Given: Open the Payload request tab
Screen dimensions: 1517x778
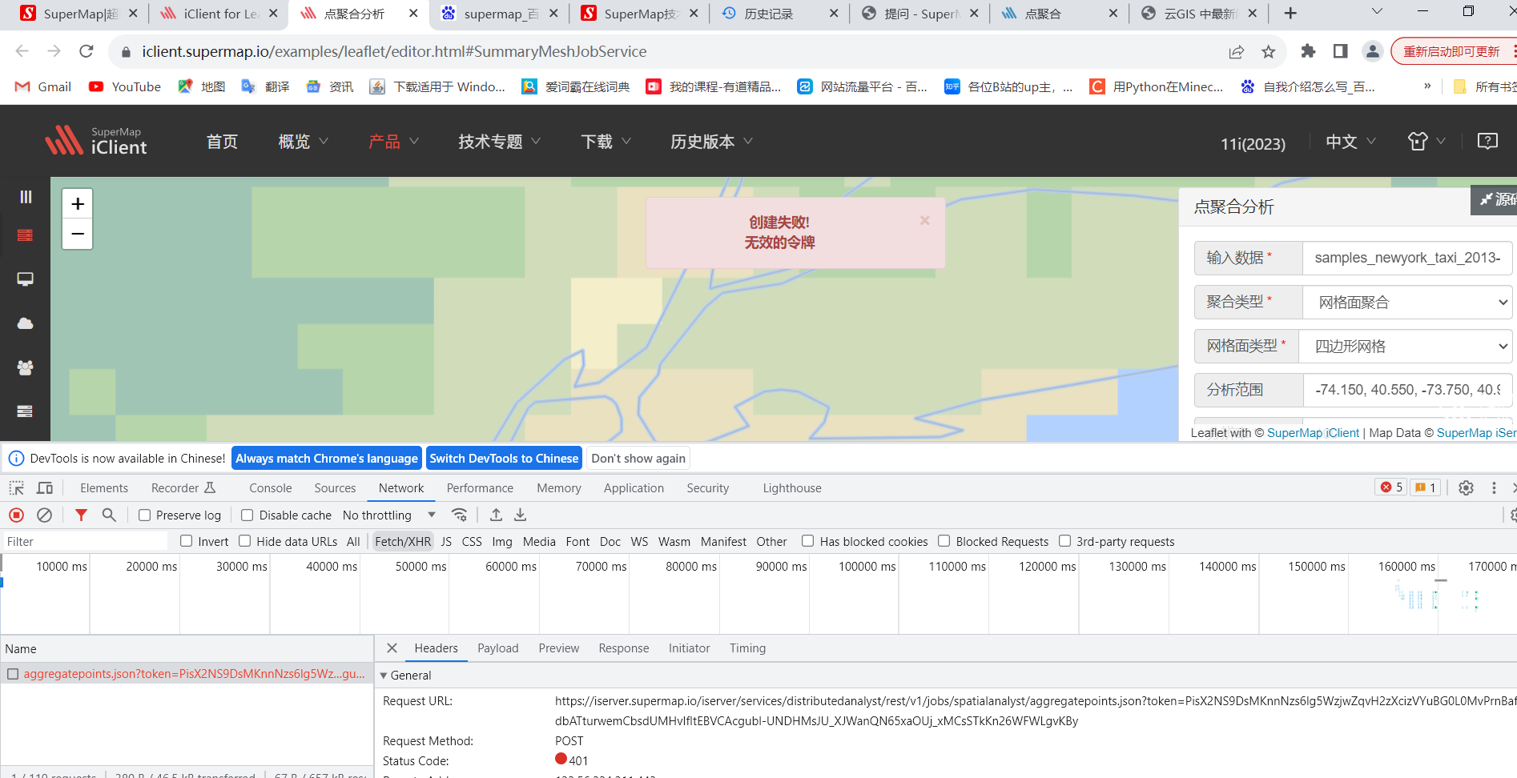Looking at the screenshot, I should (498, 648).
